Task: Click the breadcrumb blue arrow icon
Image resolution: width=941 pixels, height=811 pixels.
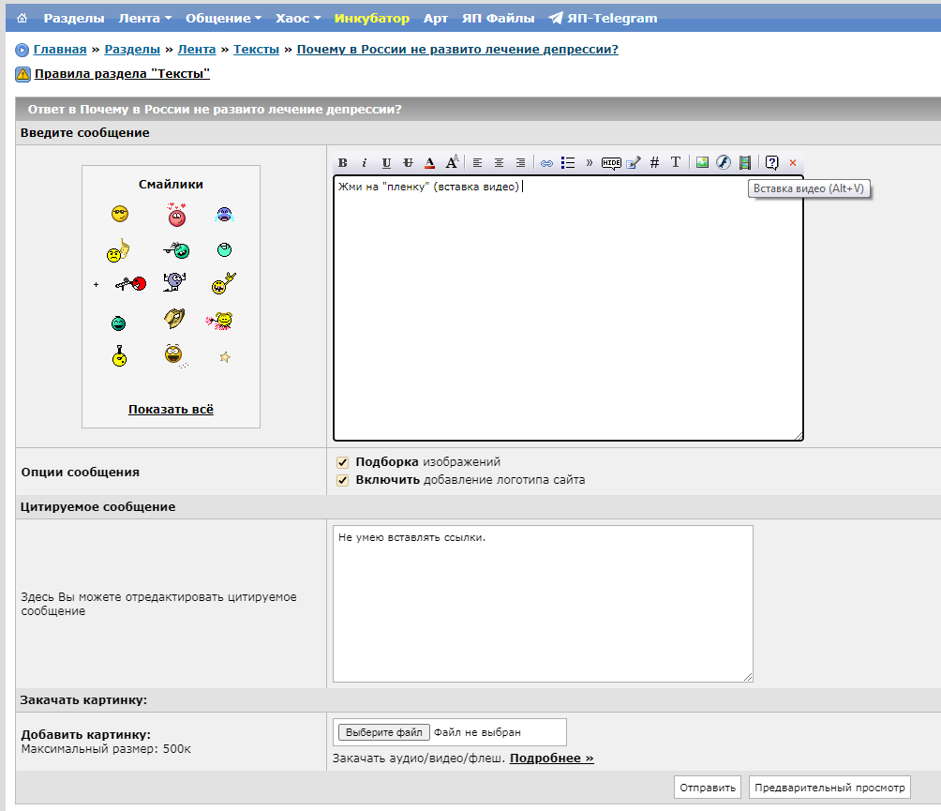Action: pos(22,50)
